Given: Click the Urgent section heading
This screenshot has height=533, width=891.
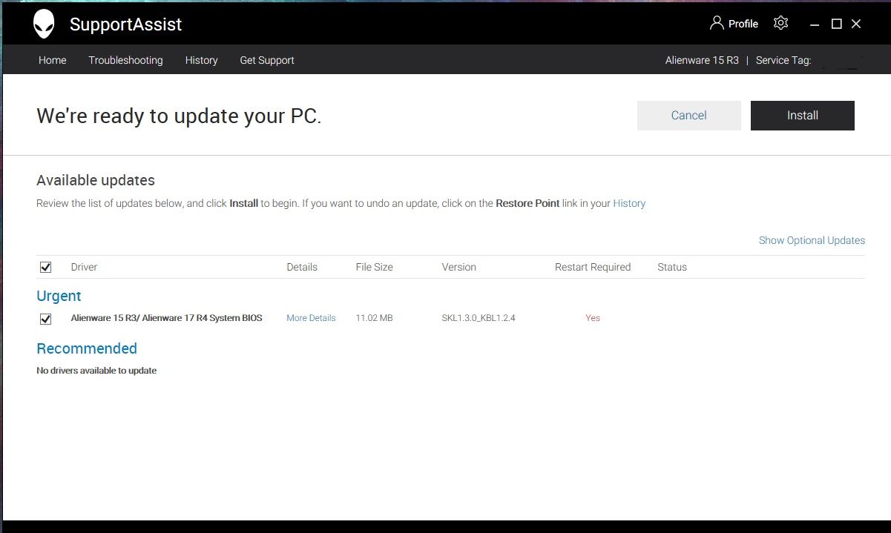Looking at the screenshot, I should tap(59, 296).
